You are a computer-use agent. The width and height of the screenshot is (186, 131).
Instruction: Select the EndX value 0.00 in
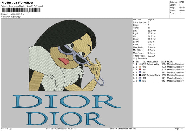click(x=151, y=42)
